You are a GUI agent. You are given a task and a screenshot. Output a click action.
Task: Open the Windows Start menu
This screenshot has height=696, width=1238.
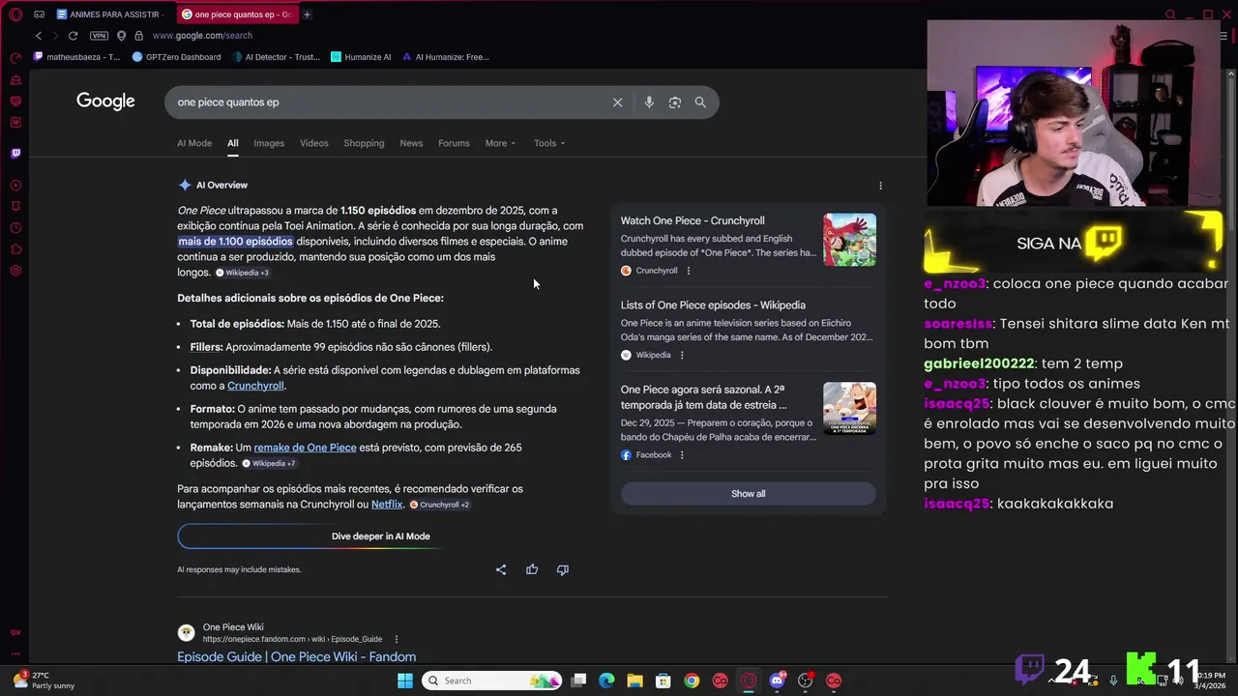pos(405,681)
